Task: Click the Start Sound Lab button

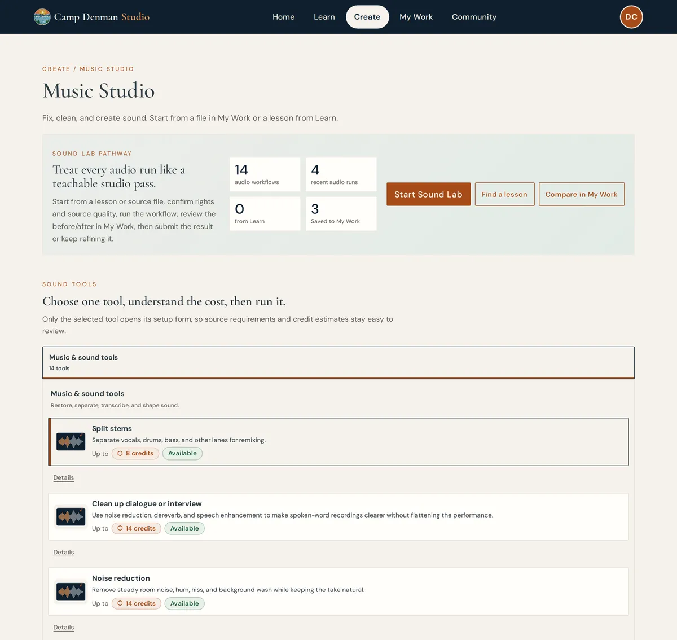Action: tap(428, 194)
